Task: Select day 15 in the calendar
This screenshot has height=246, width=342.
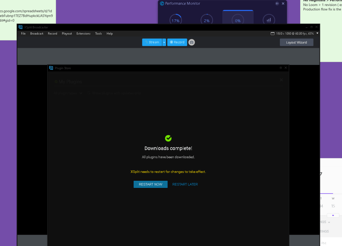Action: click(333, 206)
